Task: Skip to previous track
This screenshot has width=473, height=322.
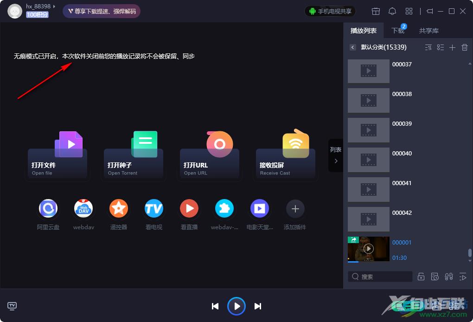Action: (x=215, y=306)
